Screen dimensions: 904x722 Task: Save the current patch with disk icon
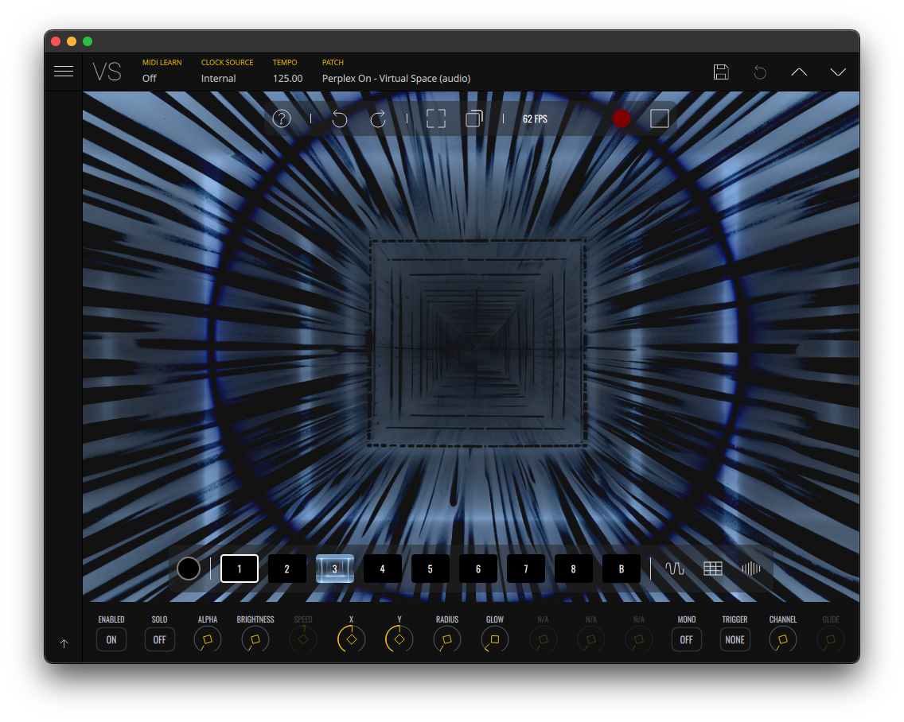coord(721,72)
